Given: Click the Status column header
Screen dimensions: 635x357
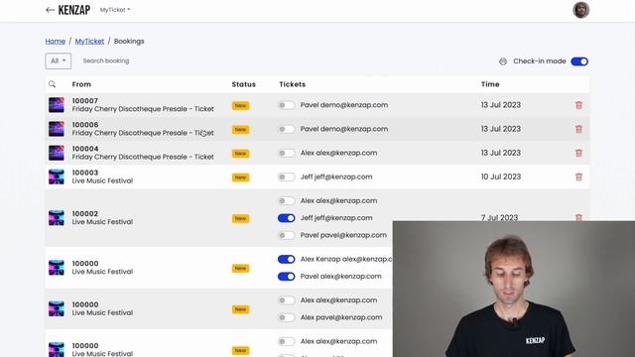Looking at the screenshot, I should pos(243,84).
